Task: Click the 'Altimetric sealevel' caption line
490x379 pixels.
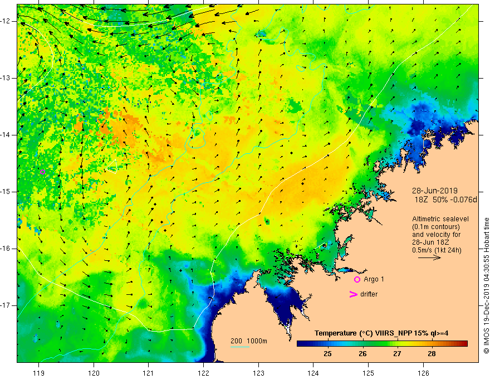Action: tap(440, 219)
